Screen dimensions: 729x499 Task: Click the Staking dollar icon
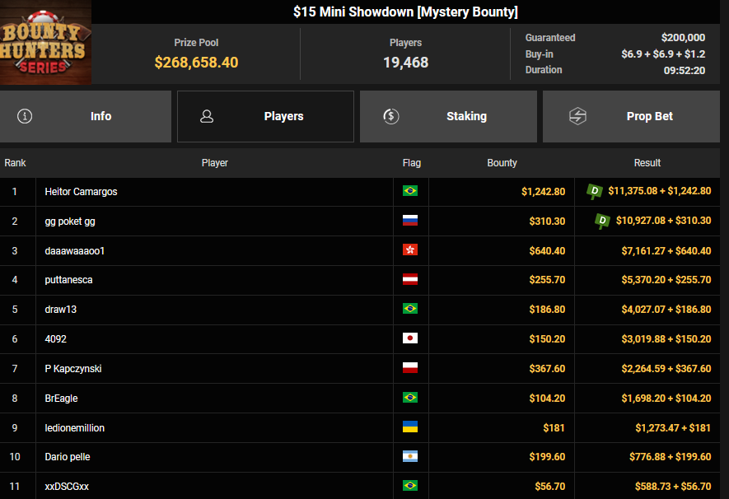point(392,116)
